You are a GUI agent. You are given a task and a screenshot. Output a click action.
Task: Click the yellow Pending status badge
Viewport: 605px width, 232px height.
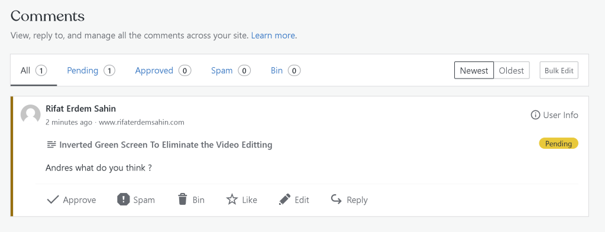tap(558, 143)
